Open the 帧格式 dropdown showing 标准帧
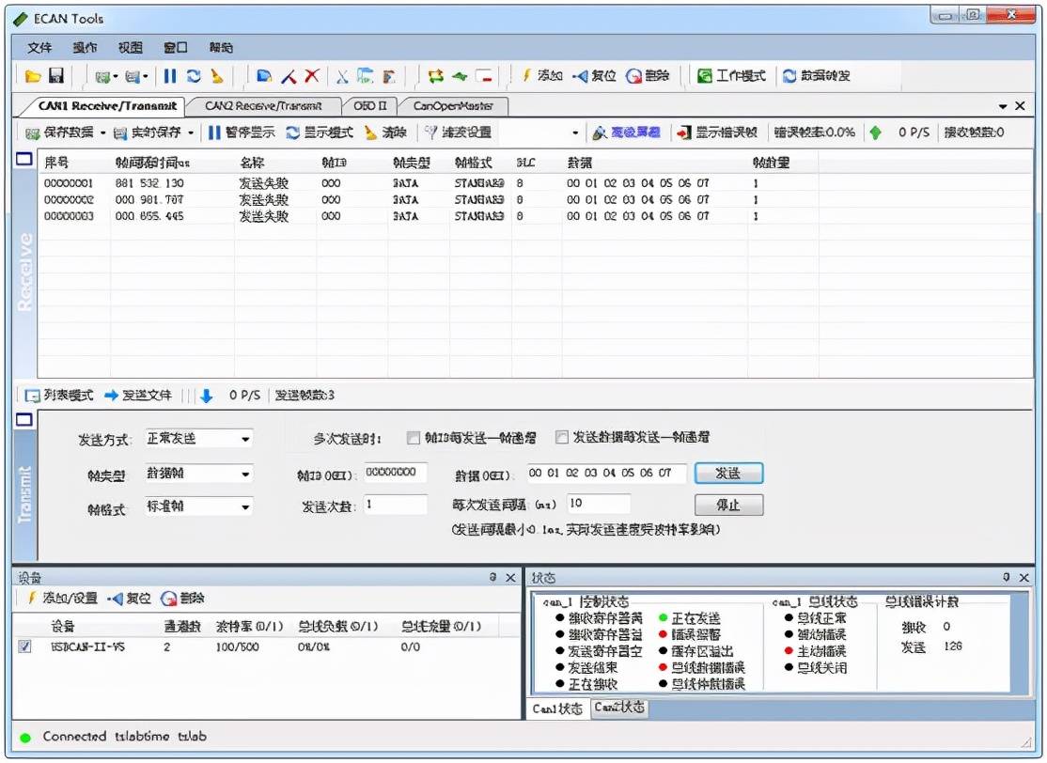The height and width of the screenshot is (763, 1047). pos(199,506)
